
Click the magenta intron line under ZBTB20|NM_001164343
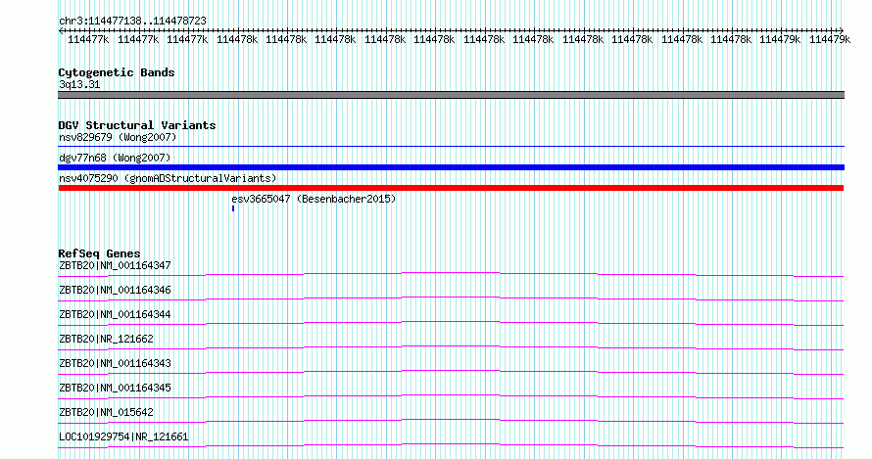pos(451,371)
